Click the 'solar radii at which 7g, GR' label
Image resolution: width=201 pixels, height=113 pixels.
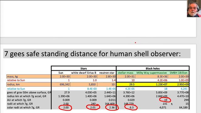(x=23, y=108)
